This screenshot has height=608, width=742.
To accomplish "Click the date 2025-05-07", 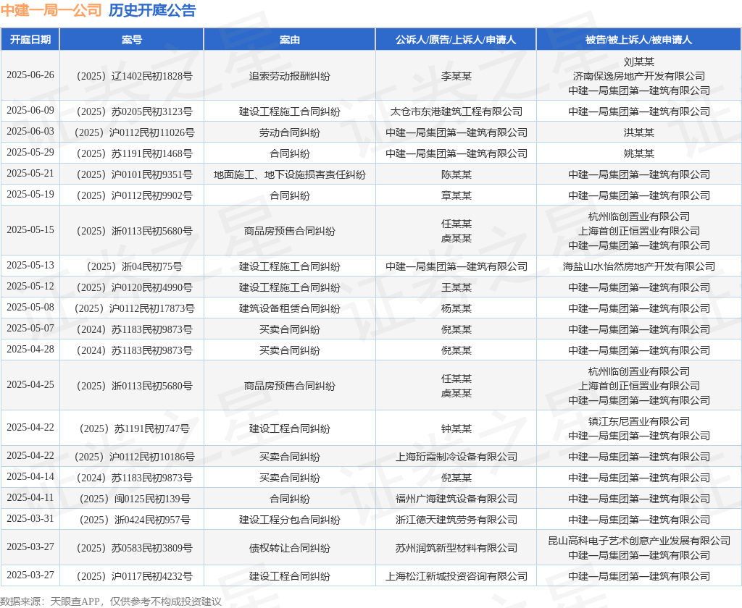I will point(30,328).
